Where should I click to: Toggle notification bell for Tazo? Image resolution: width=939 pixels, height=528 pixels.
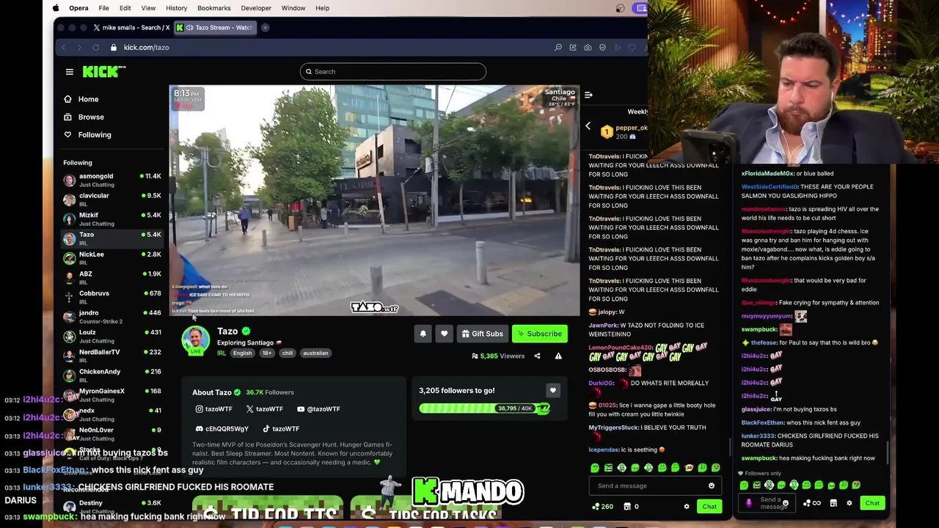[423, 334]
